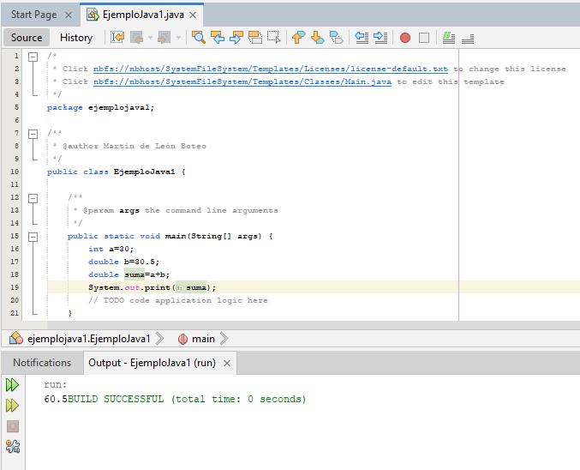580x470 pixels.
Task: Start macro recording with red circle
Action: pos(405,38)
